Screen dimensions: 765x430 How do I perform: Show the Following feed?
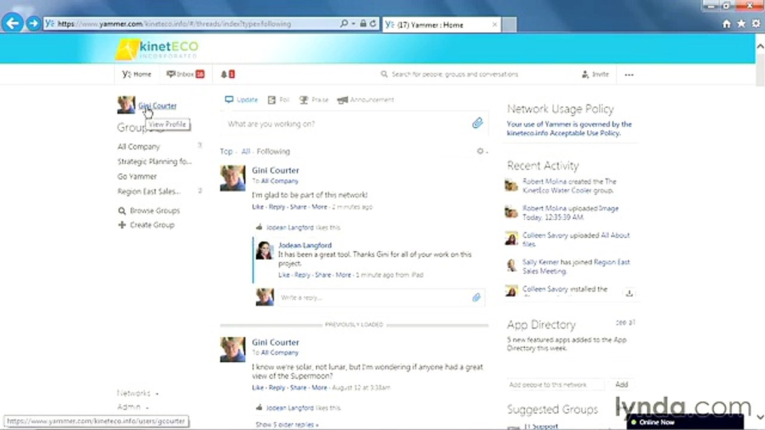tap(273, 151)
